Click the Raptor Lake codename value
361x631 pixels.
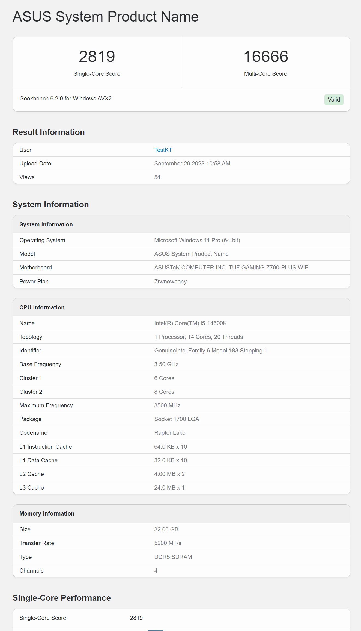click(170, 433)
